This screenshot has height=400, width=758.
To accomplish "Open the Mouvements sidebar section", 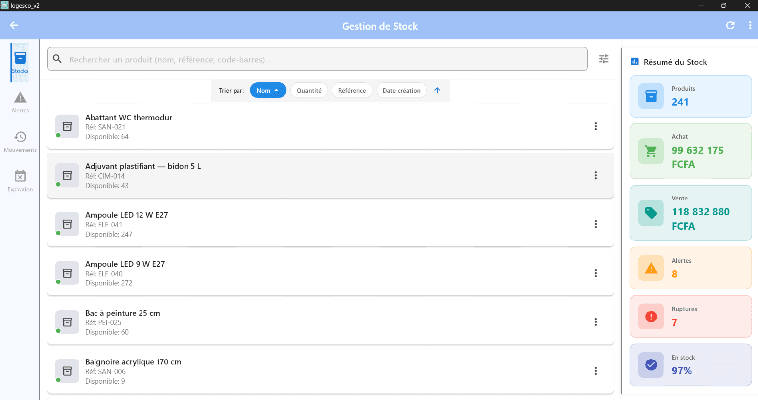I will (x=20, y=142).
